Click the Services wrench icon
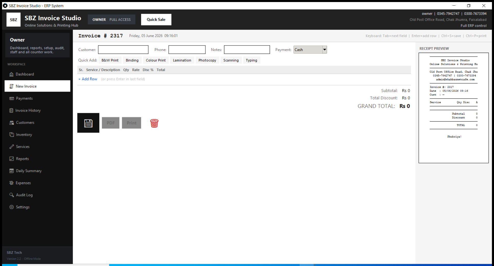Image resolution: width=494 pixels, height=266 pixels. (11, 147)
